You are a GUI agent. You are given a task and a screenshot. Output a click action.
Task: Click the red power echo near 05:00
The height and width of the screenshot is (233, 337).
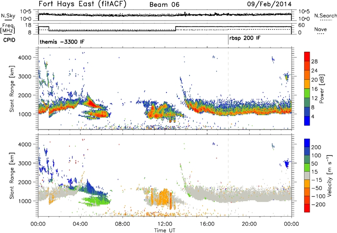[92, 104]
